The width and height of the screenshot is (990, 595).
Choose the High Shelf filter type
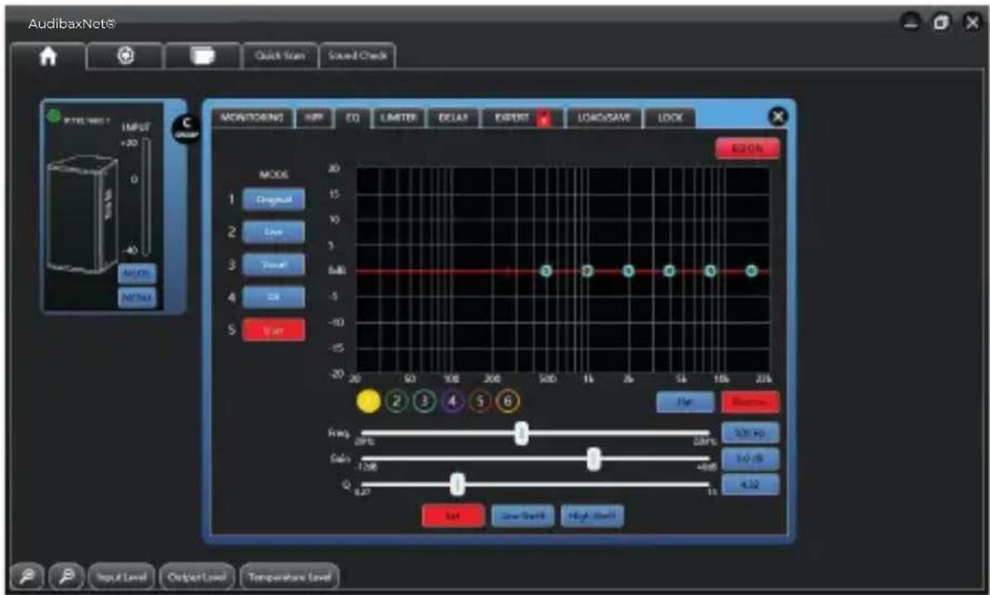593,515
